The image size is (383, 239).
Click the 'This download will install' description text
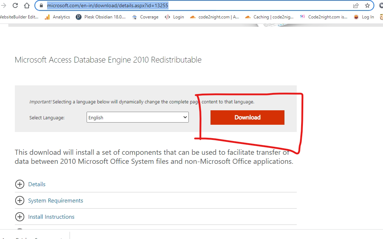(x=154, y=157)
